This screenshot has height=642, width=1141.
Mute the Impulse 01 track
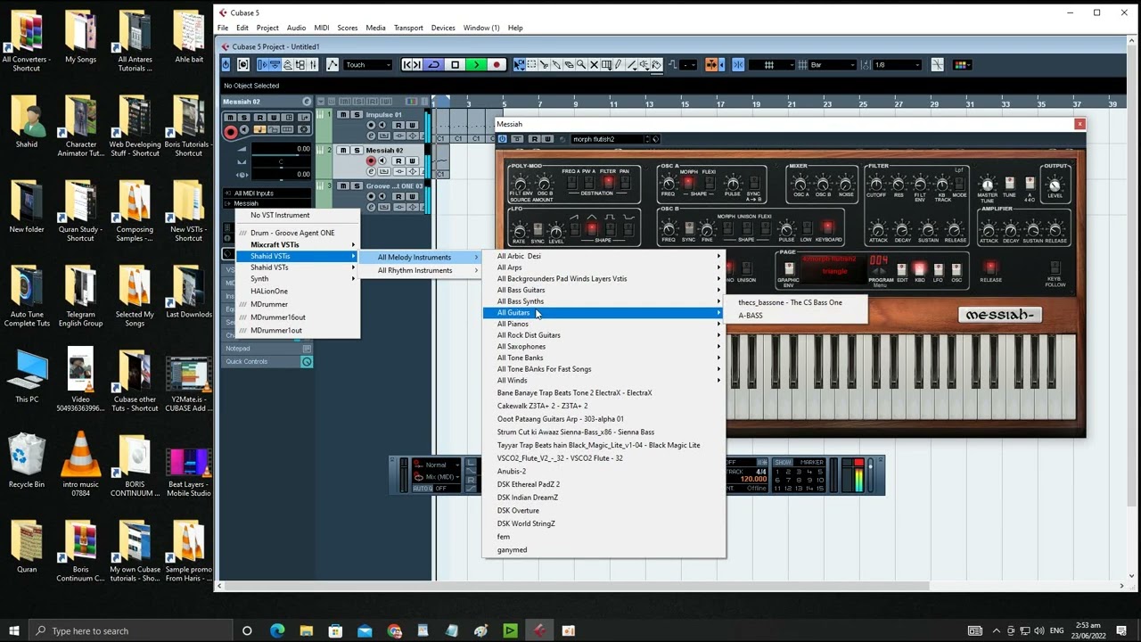[x=343, y=115]
